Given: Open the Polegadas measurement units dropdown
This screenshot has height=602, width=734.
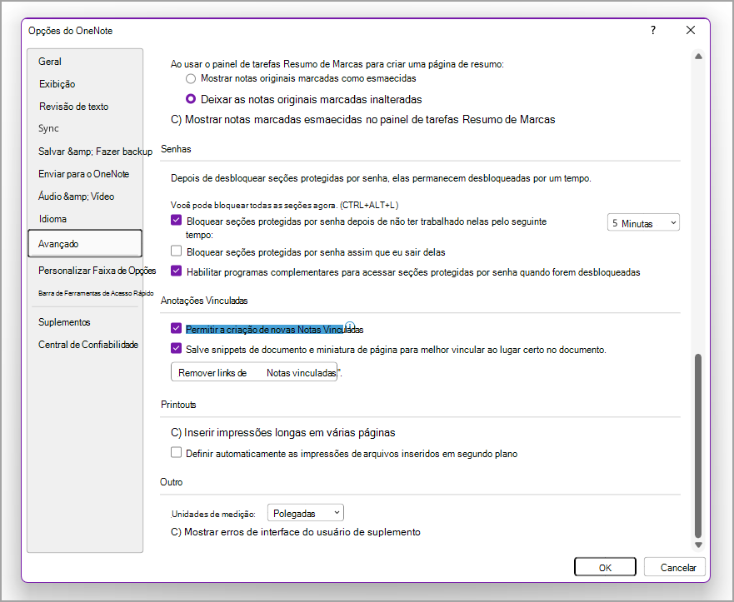Looking at the screenshot, I should click(305, 513).
